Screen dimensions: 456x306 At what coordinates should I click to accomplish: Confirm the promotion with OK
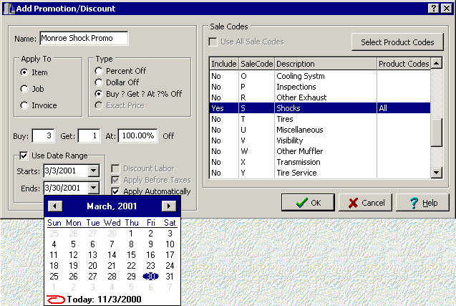click(x=308, y=203)
